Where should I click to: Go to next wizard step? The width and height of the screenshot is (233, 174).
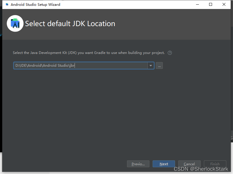pos(164,164)
